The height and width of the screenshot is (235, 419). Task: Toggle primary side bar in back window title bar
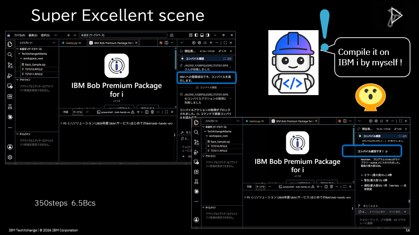[x=197, y=35]
